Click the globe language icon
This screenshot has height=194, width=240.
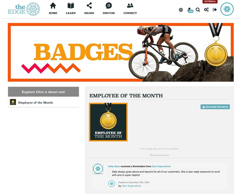(181, 10)
